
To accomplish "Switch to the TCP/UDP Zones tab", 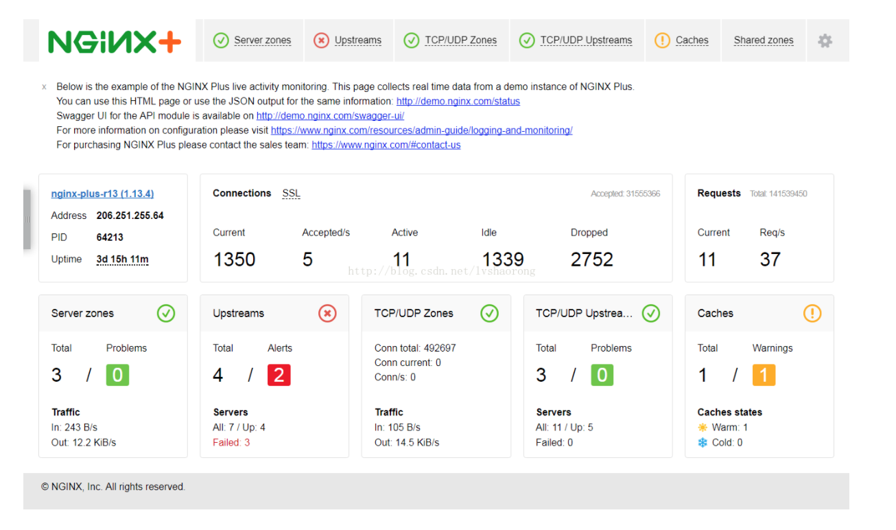I will click(460, 41).
